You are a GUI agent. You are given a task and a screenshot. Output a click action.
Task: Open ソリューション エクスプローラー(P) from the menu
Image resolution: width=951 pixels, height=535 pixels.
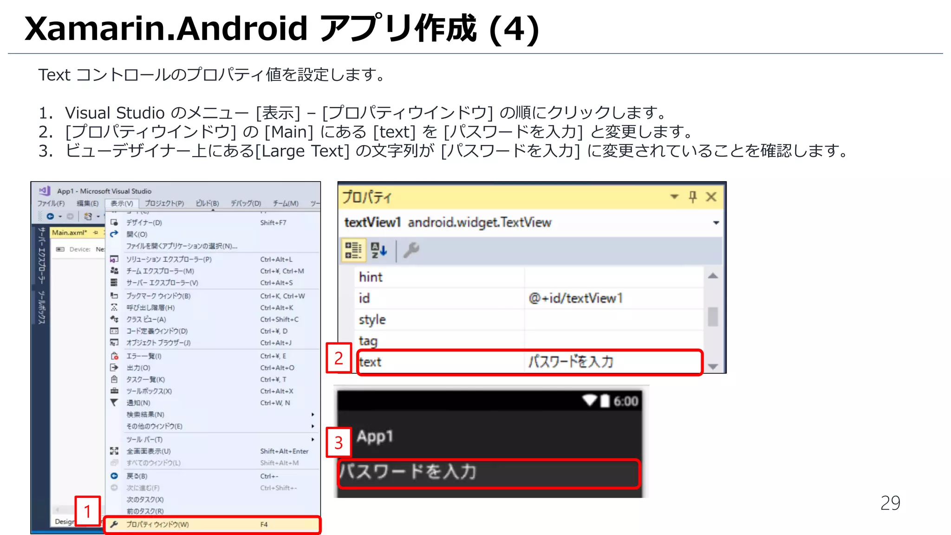(213, 259)
